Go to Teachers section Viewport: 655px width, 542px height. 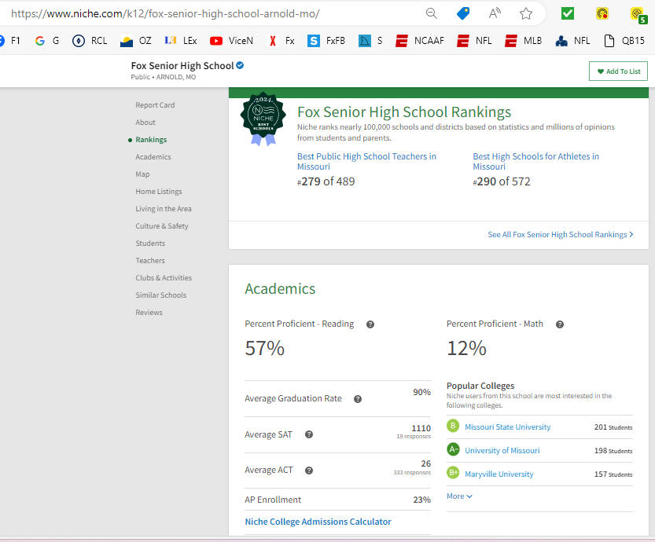[150, 260]
